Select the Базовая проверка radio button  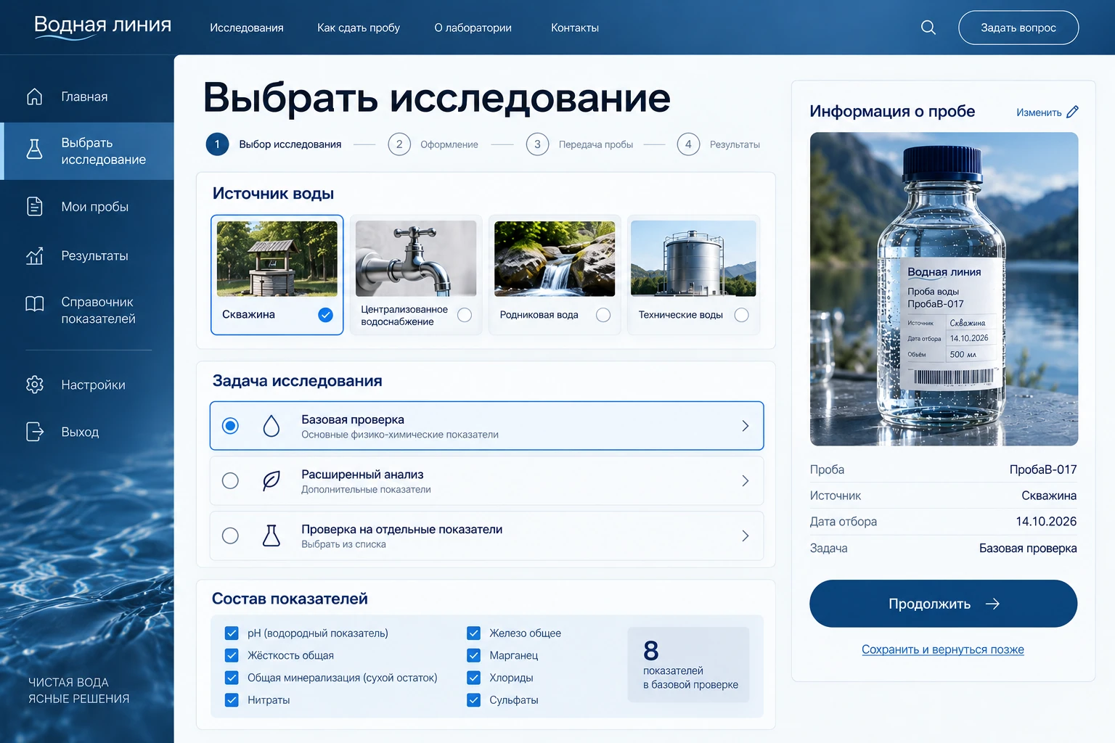pos(230,426)
